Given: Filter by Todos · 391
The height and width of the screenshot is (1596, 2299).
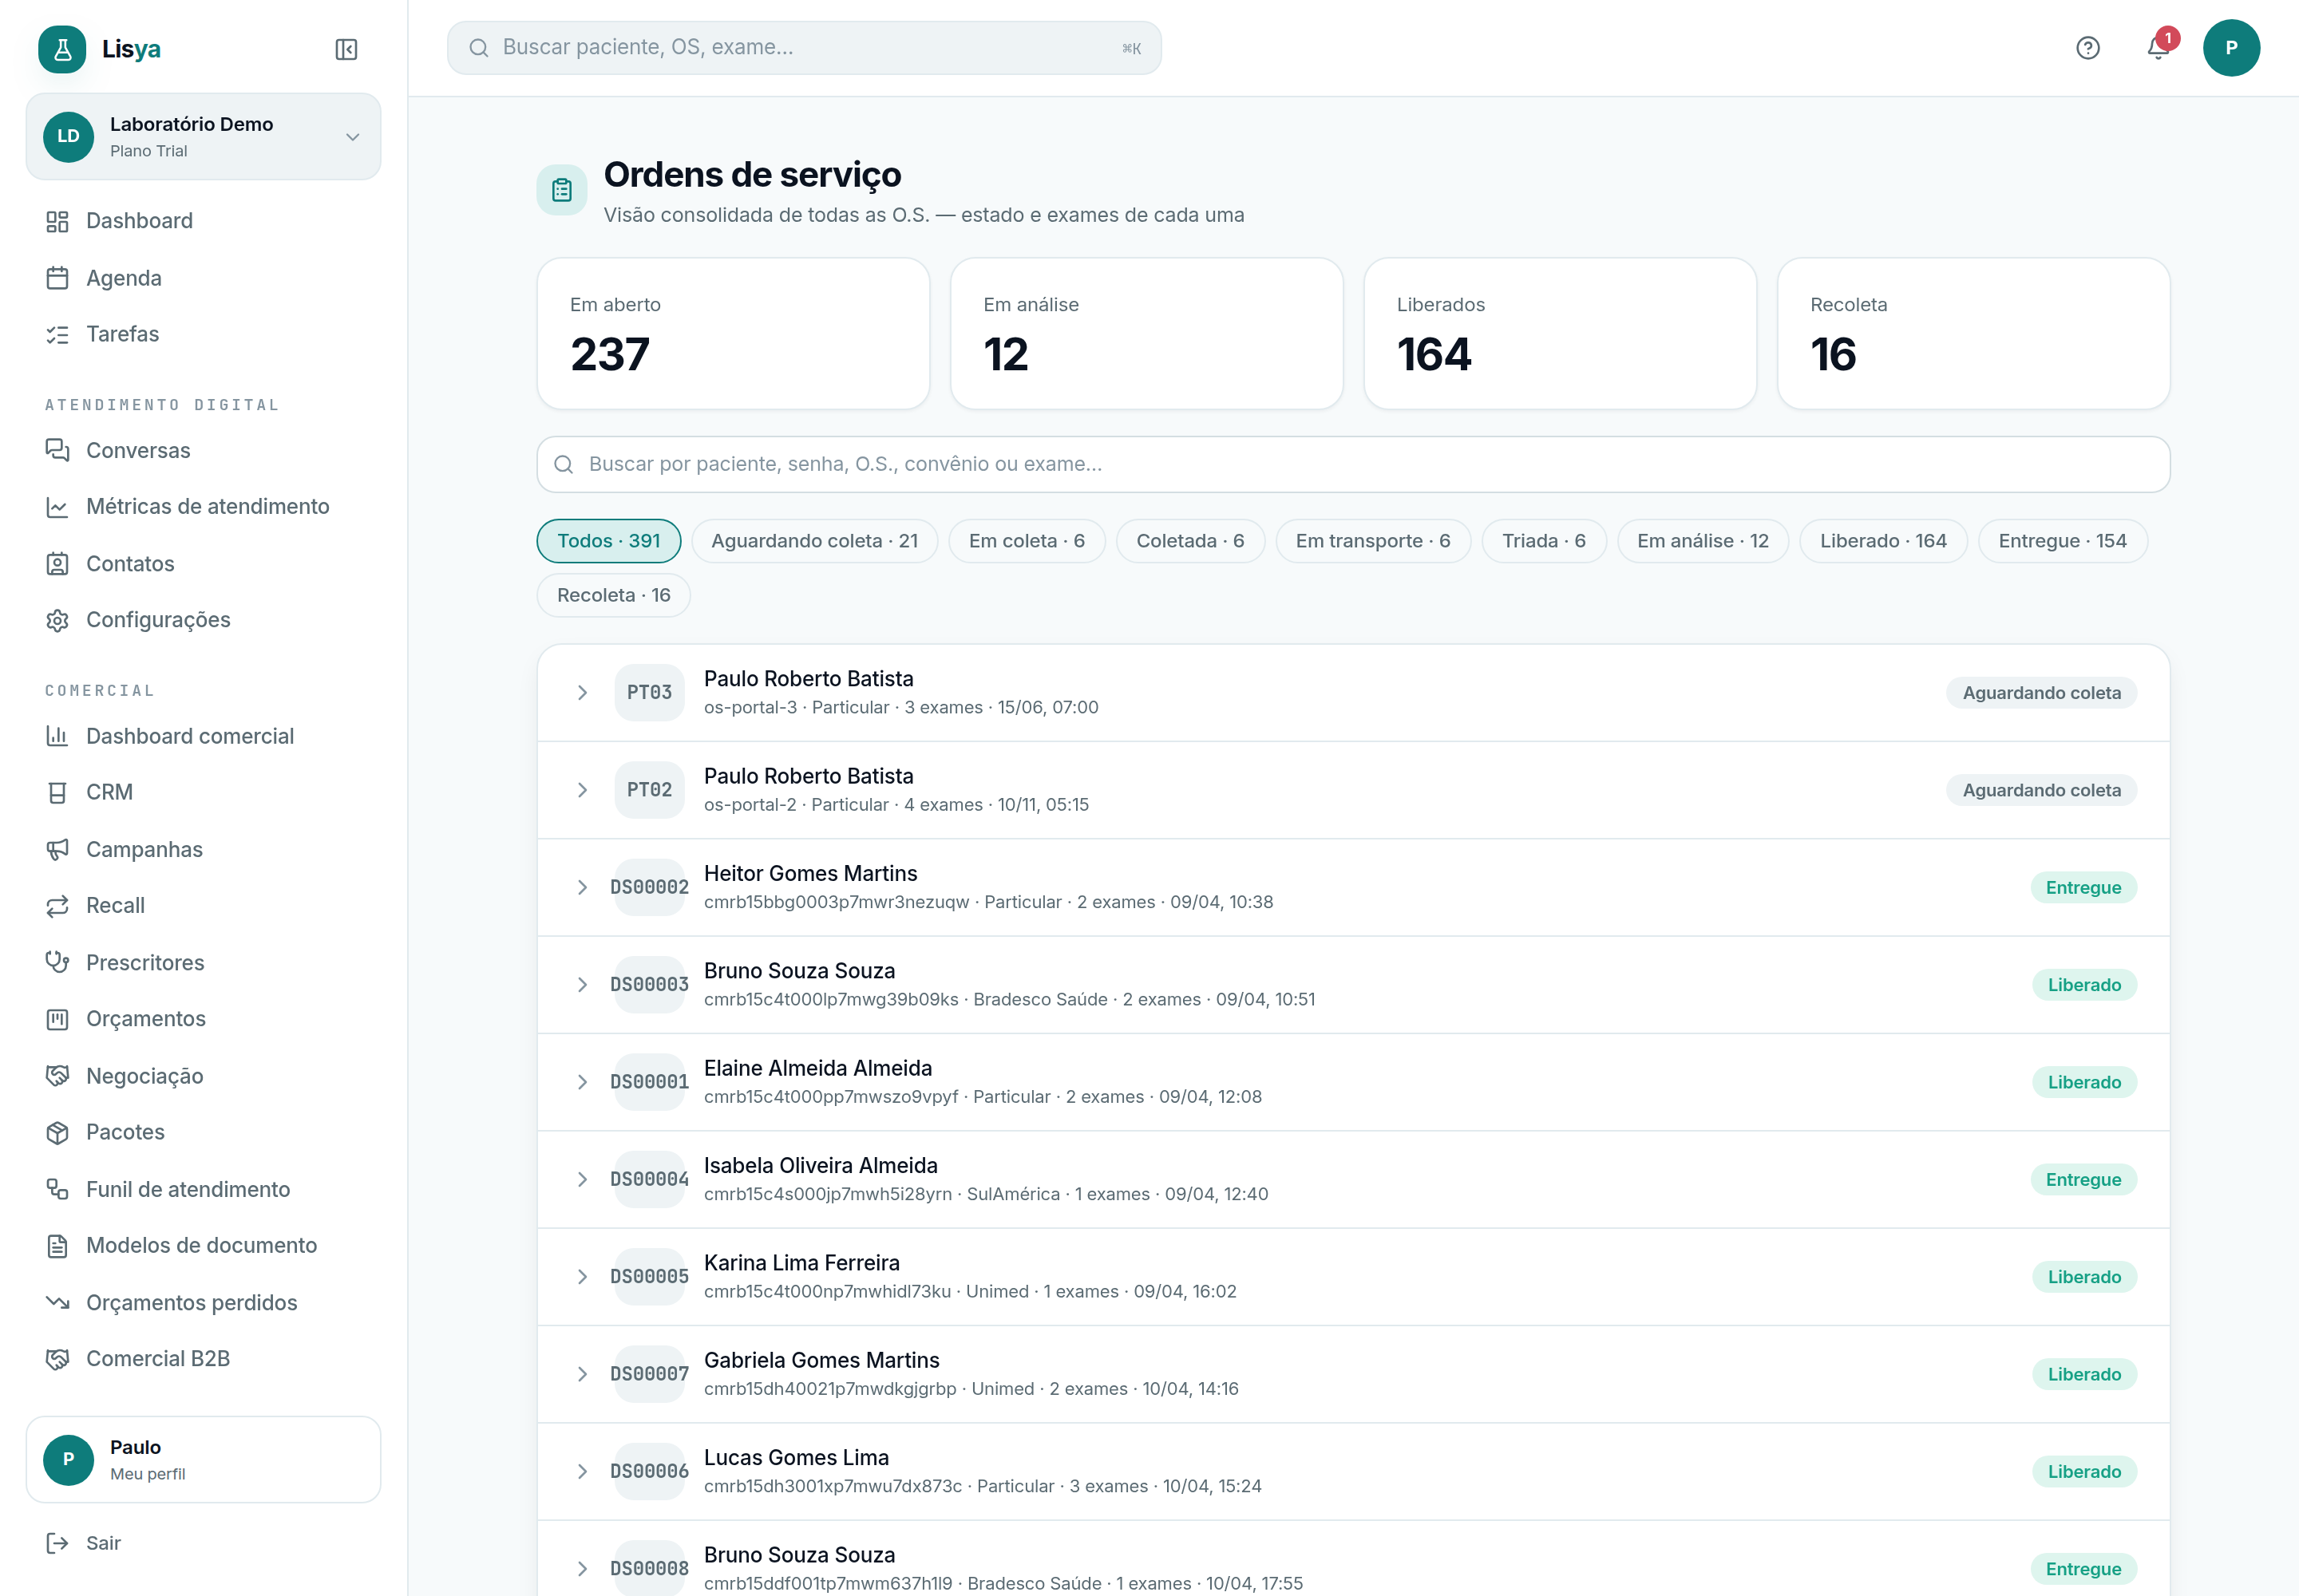Looking at the screenshot, I should (608, 541).
